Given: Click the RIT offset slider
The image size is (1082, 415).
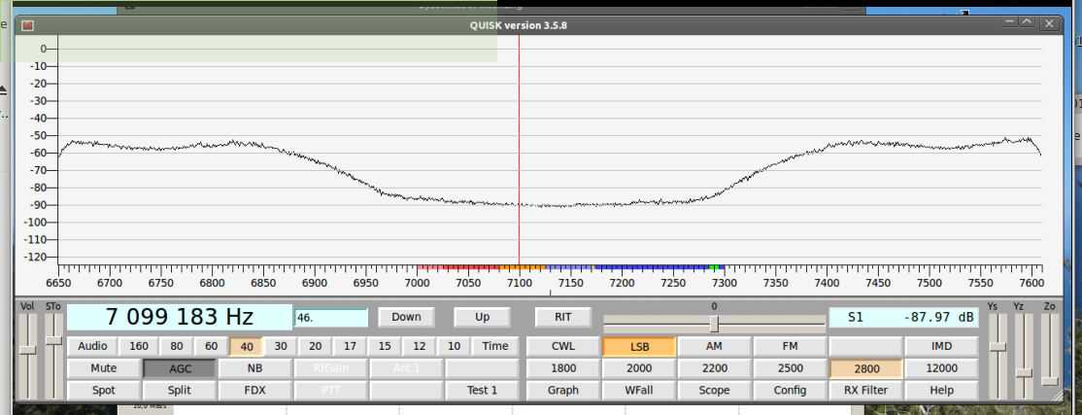Looking at the screenshot, I should pyautogui.click(x=714, y=324).
